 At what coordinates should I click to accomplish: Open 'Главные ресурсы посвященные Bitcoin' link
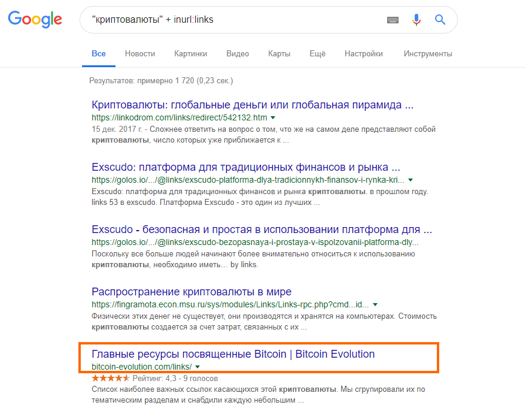pos(233,354)
